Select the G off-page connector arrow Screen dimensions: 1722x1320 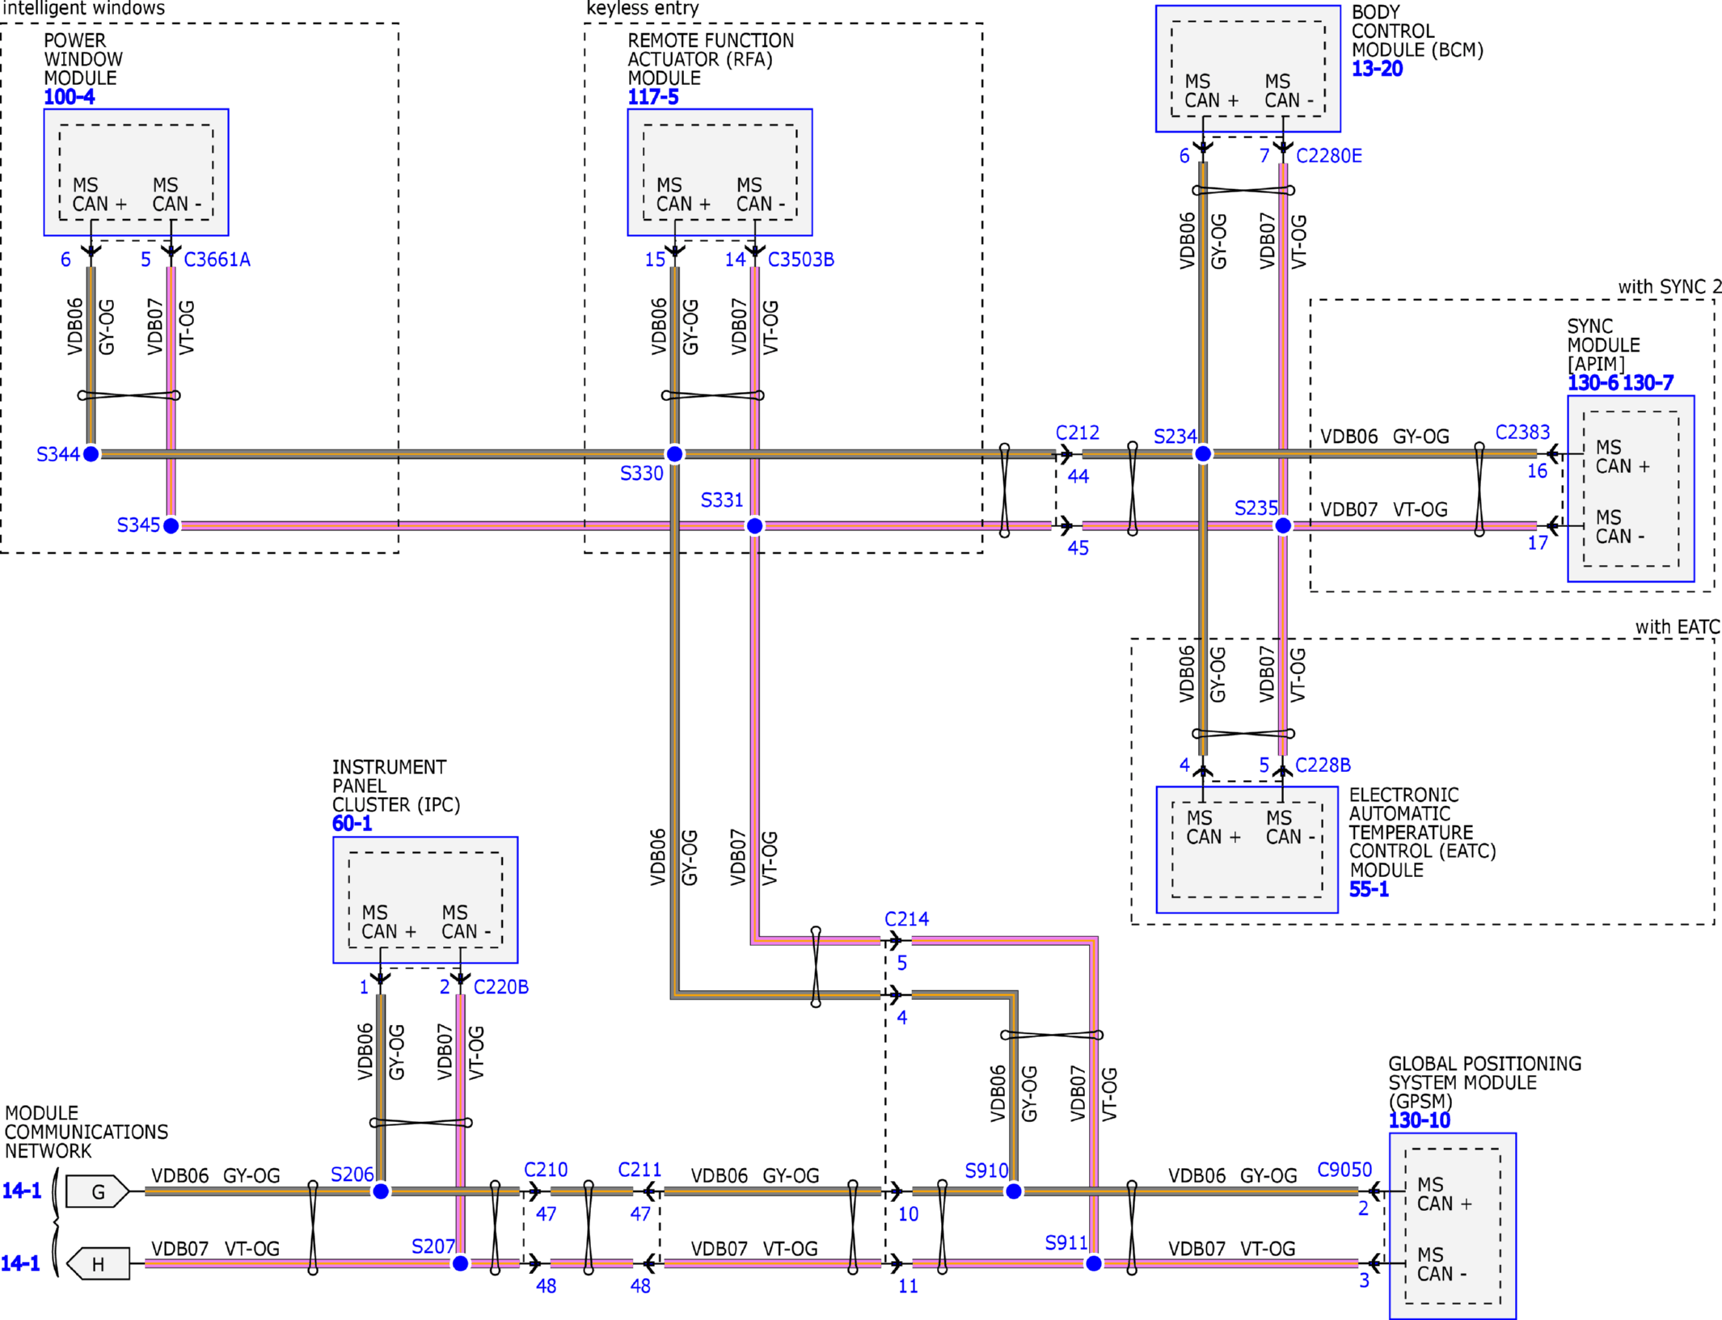98,1191
